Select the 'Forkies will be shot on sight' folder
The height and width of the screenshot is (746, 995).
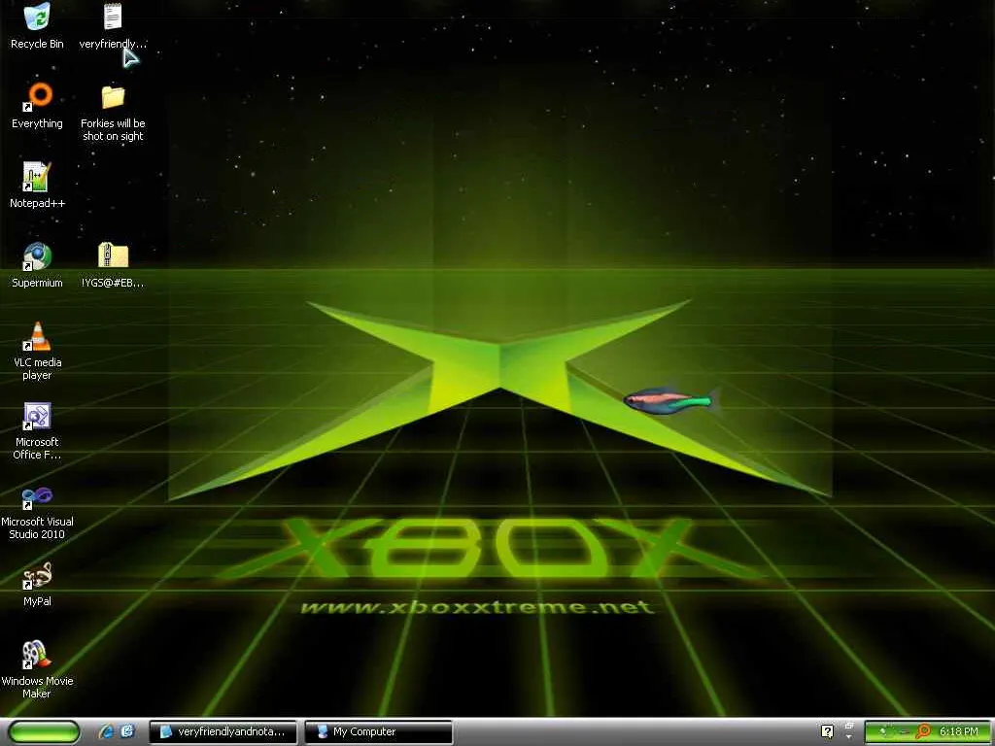click(x=113, y=112)
